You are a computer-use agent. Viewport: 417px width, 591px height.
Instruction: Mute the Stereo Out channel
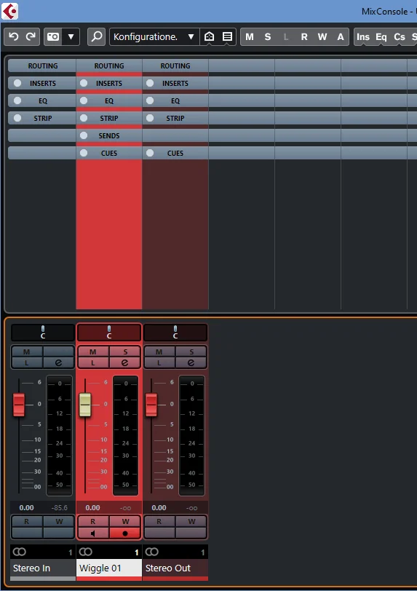[x=159, y=352]
